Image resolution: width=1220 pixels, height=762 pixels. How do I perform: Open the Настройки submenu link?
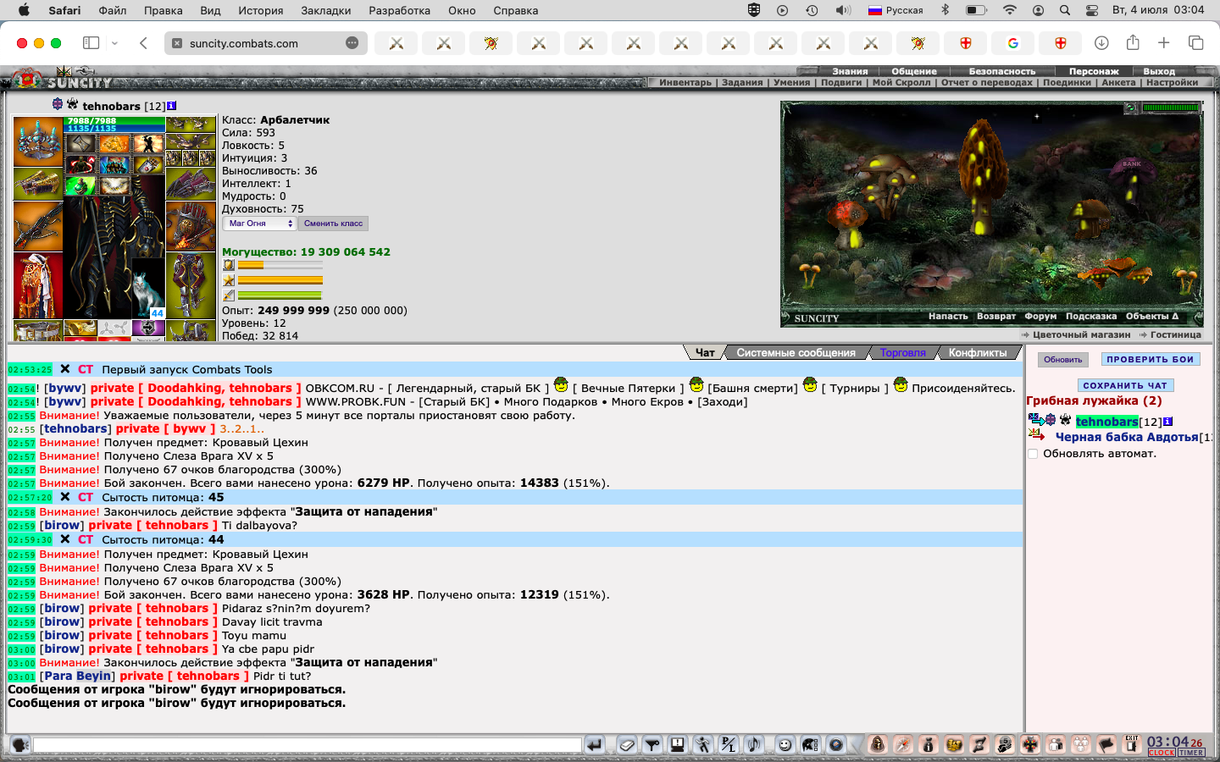(1172, 82)
